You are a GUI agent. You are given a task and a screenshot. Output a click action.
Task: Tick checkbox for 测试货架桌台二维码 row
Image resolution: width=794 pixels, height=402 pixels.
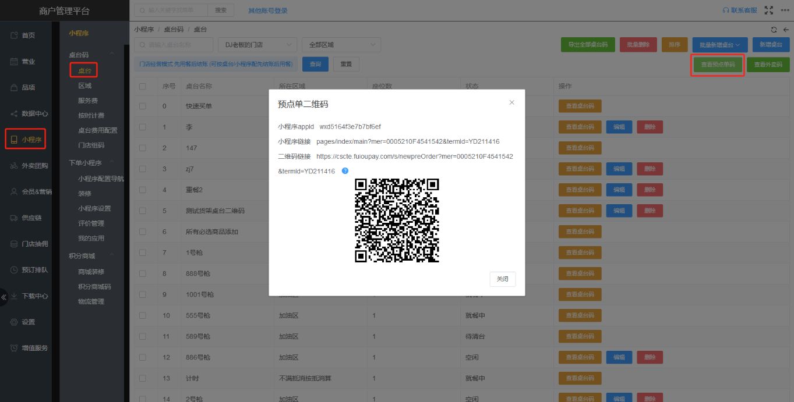143,211
